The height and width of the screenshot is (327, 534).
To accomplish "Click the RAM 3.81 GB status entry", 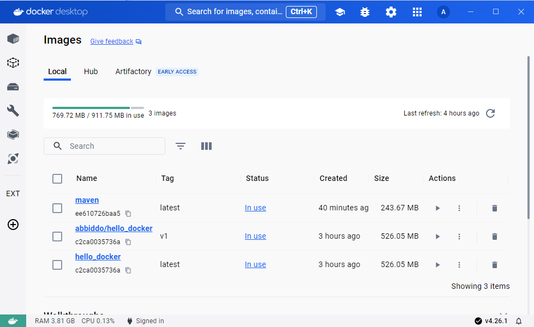I will [x=55, y=321].
